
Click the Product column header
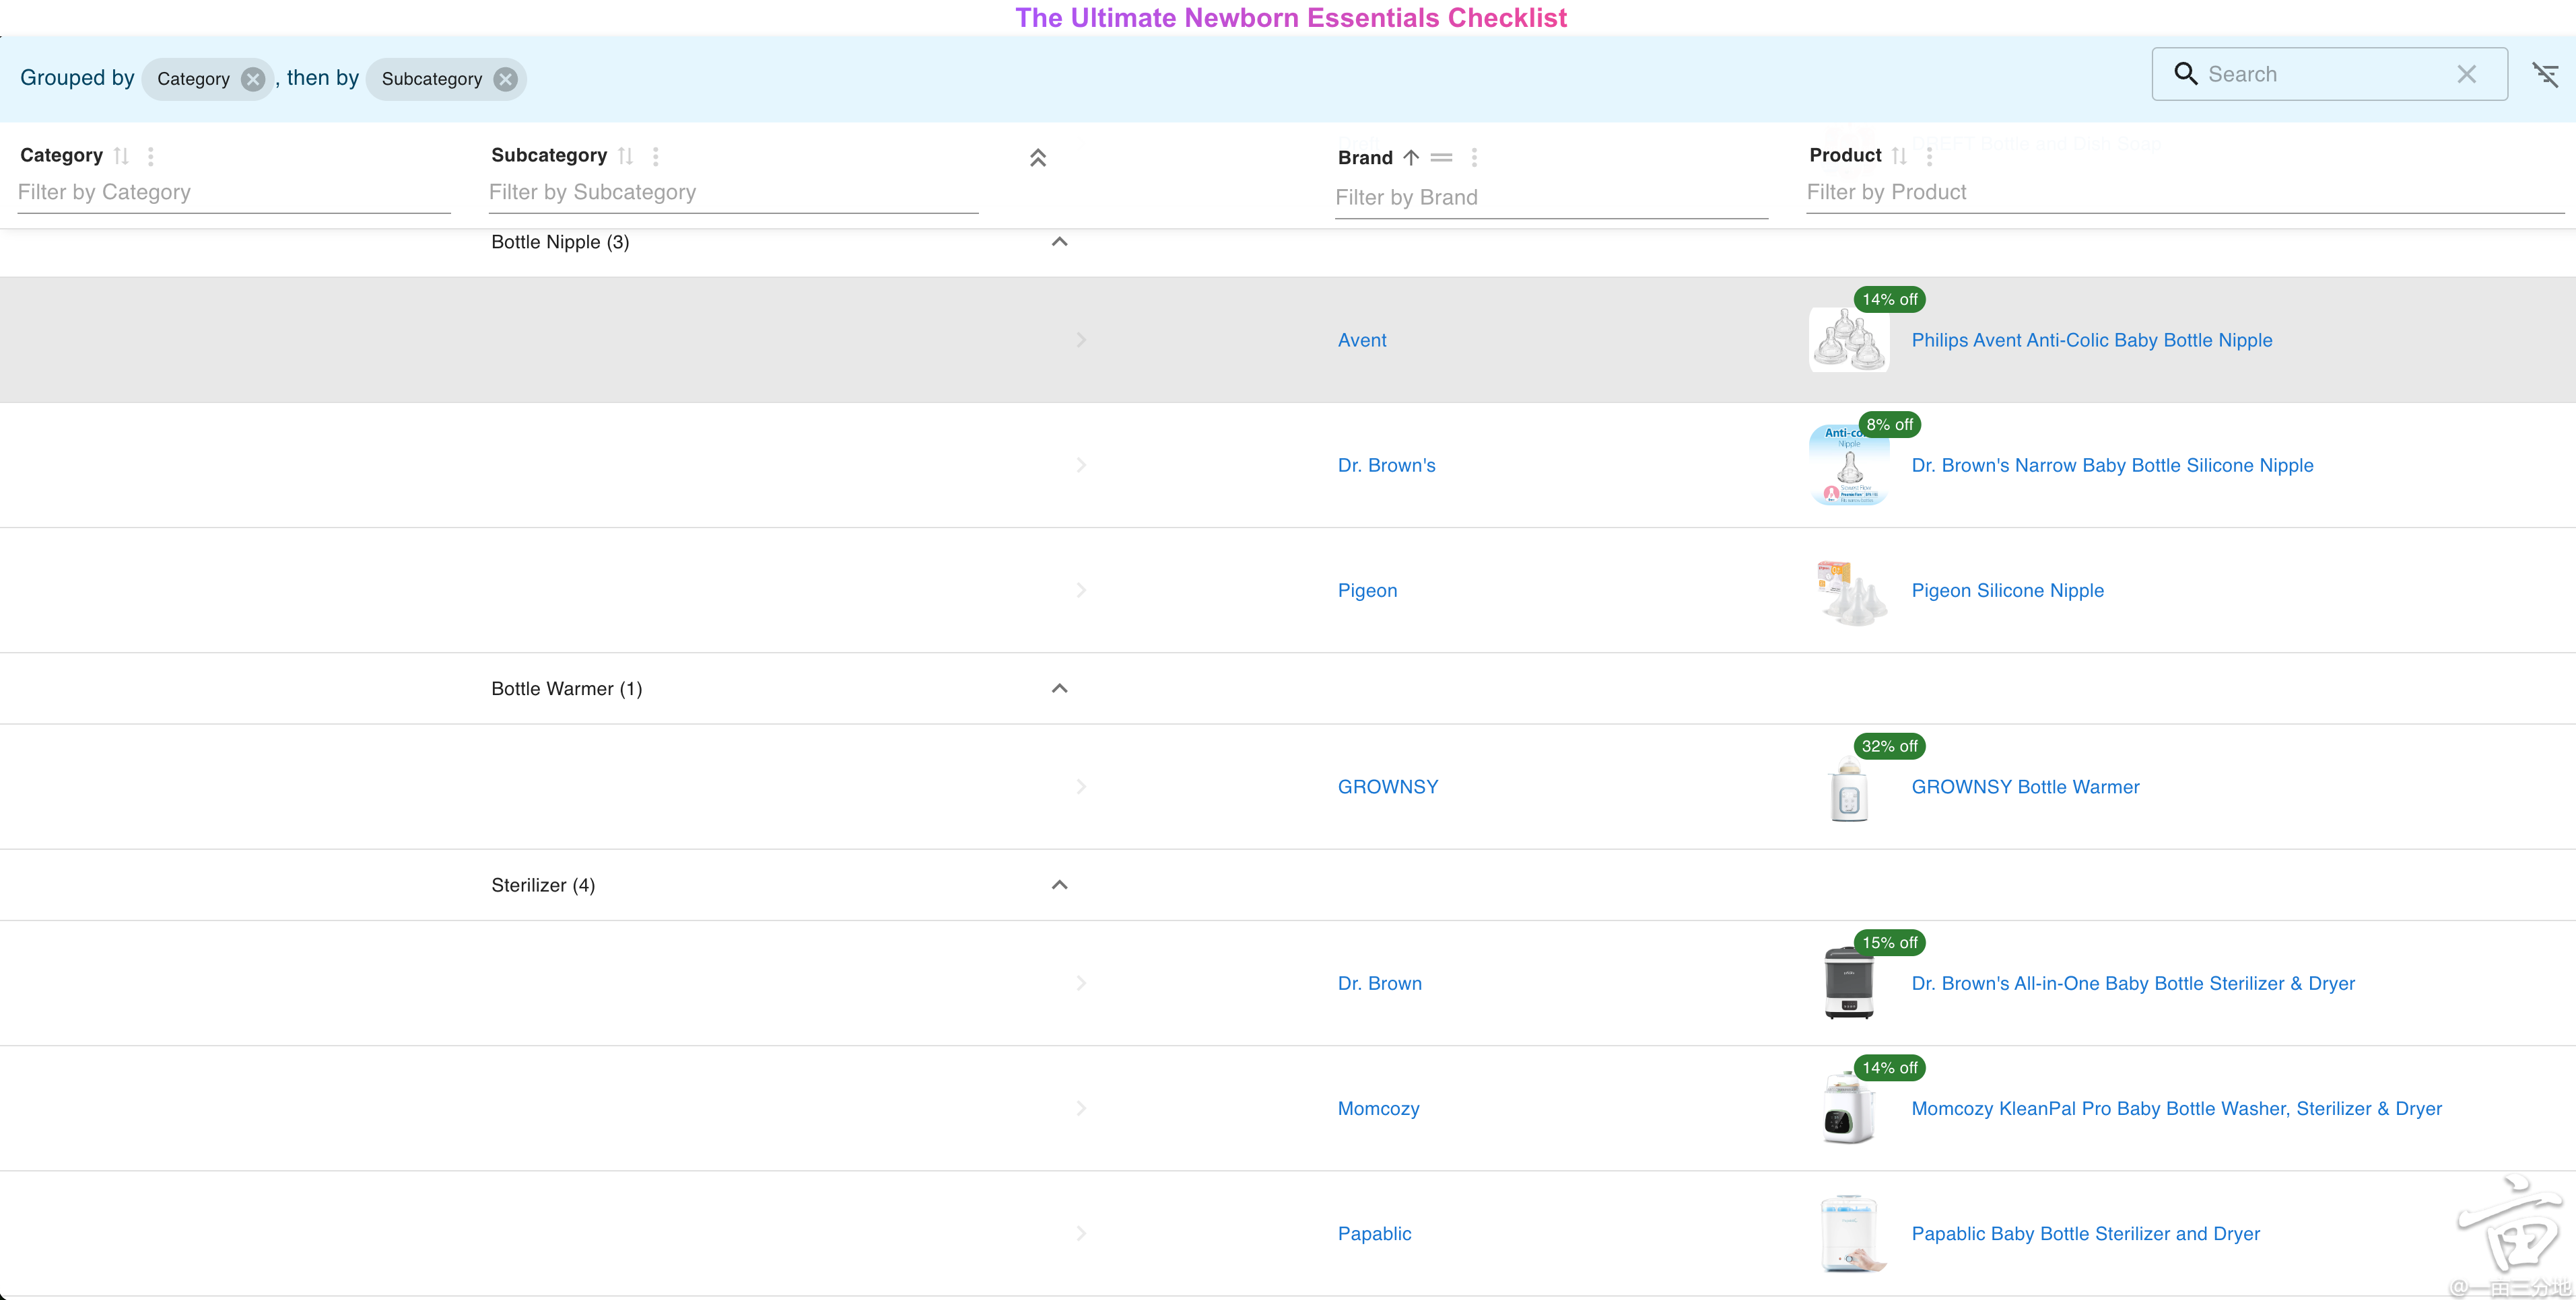pos(1845,155)
